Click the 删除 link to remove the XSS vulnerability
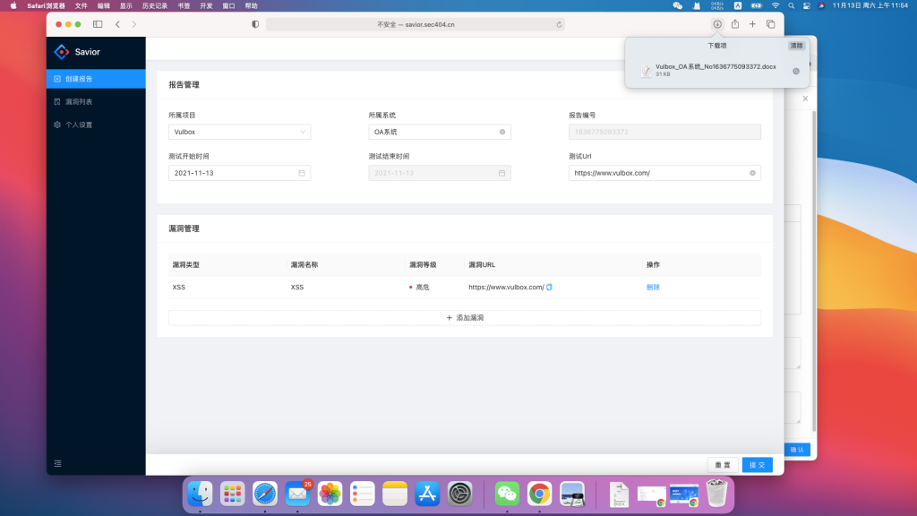Image resolution: width=917 pixels, height=516 pixels. (x=652, y=287)
